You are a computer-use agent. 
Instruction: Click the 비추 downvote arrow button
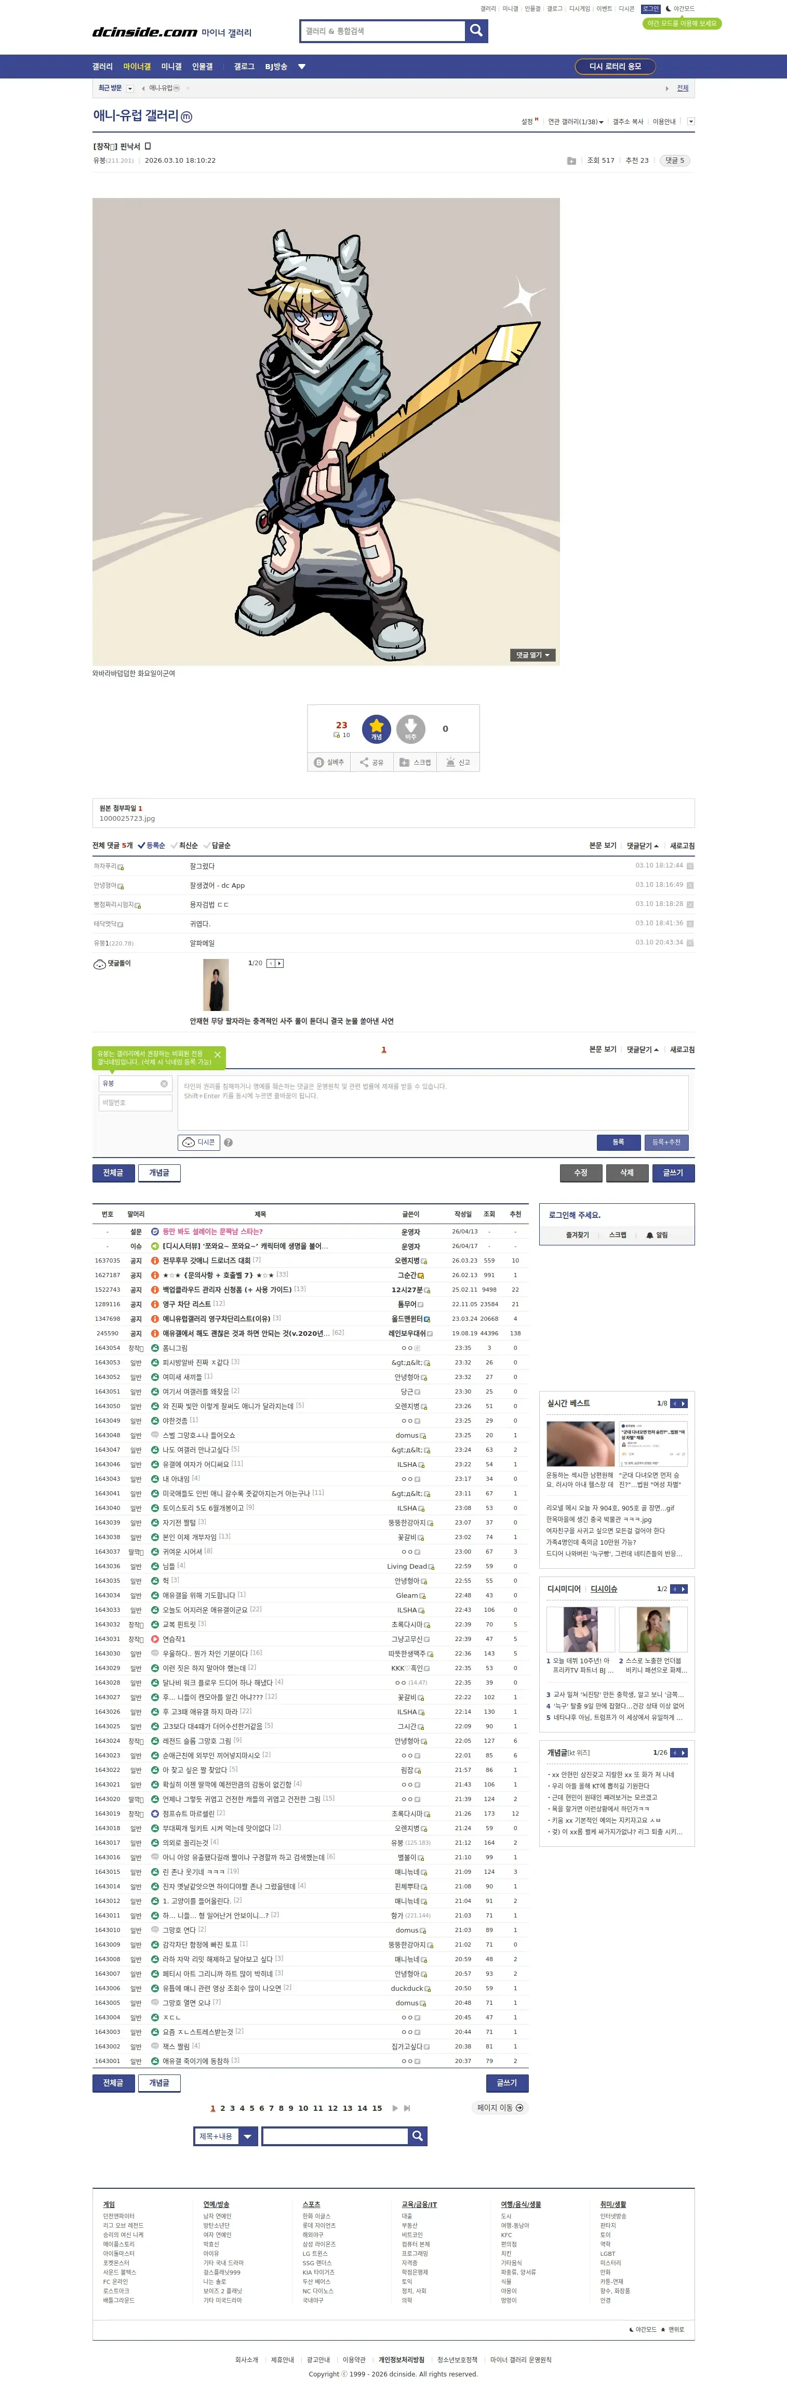click(410, 729)
